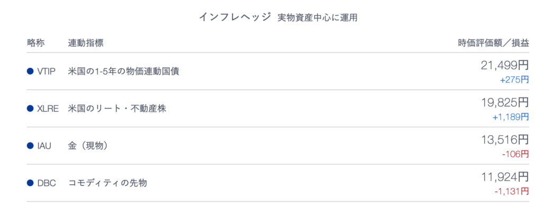Image resolution: width=542 pixels, height=216 pixels.
Task: Select the DBC ticker label
Action: click(47, 183)
